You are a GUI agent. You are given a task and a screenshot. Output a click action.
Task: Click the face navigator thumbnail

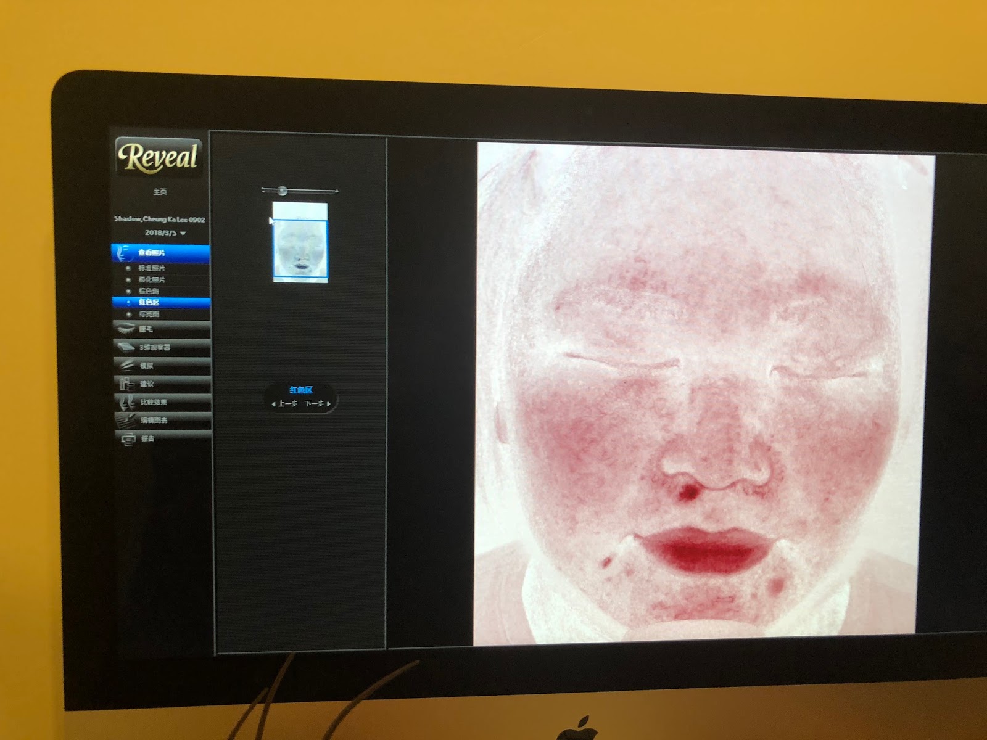point(300,242)
